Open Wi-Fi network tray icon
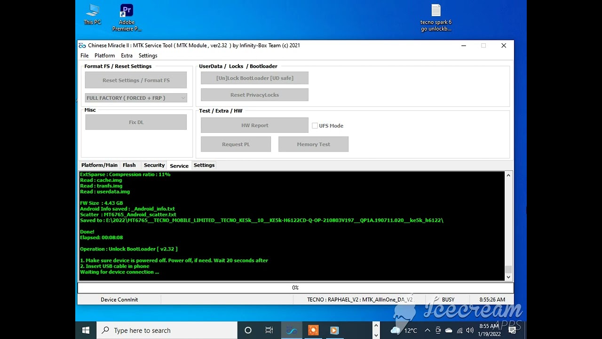 [459, 331]
